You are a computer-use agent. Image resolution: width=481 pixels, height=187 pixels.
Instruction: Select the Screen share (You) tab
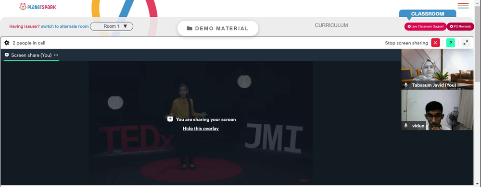[x=31, y=55]
